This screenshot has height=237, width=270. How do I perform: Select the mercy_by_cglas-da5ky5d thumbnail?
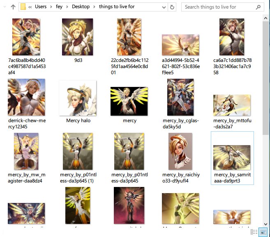coord(180,97)
